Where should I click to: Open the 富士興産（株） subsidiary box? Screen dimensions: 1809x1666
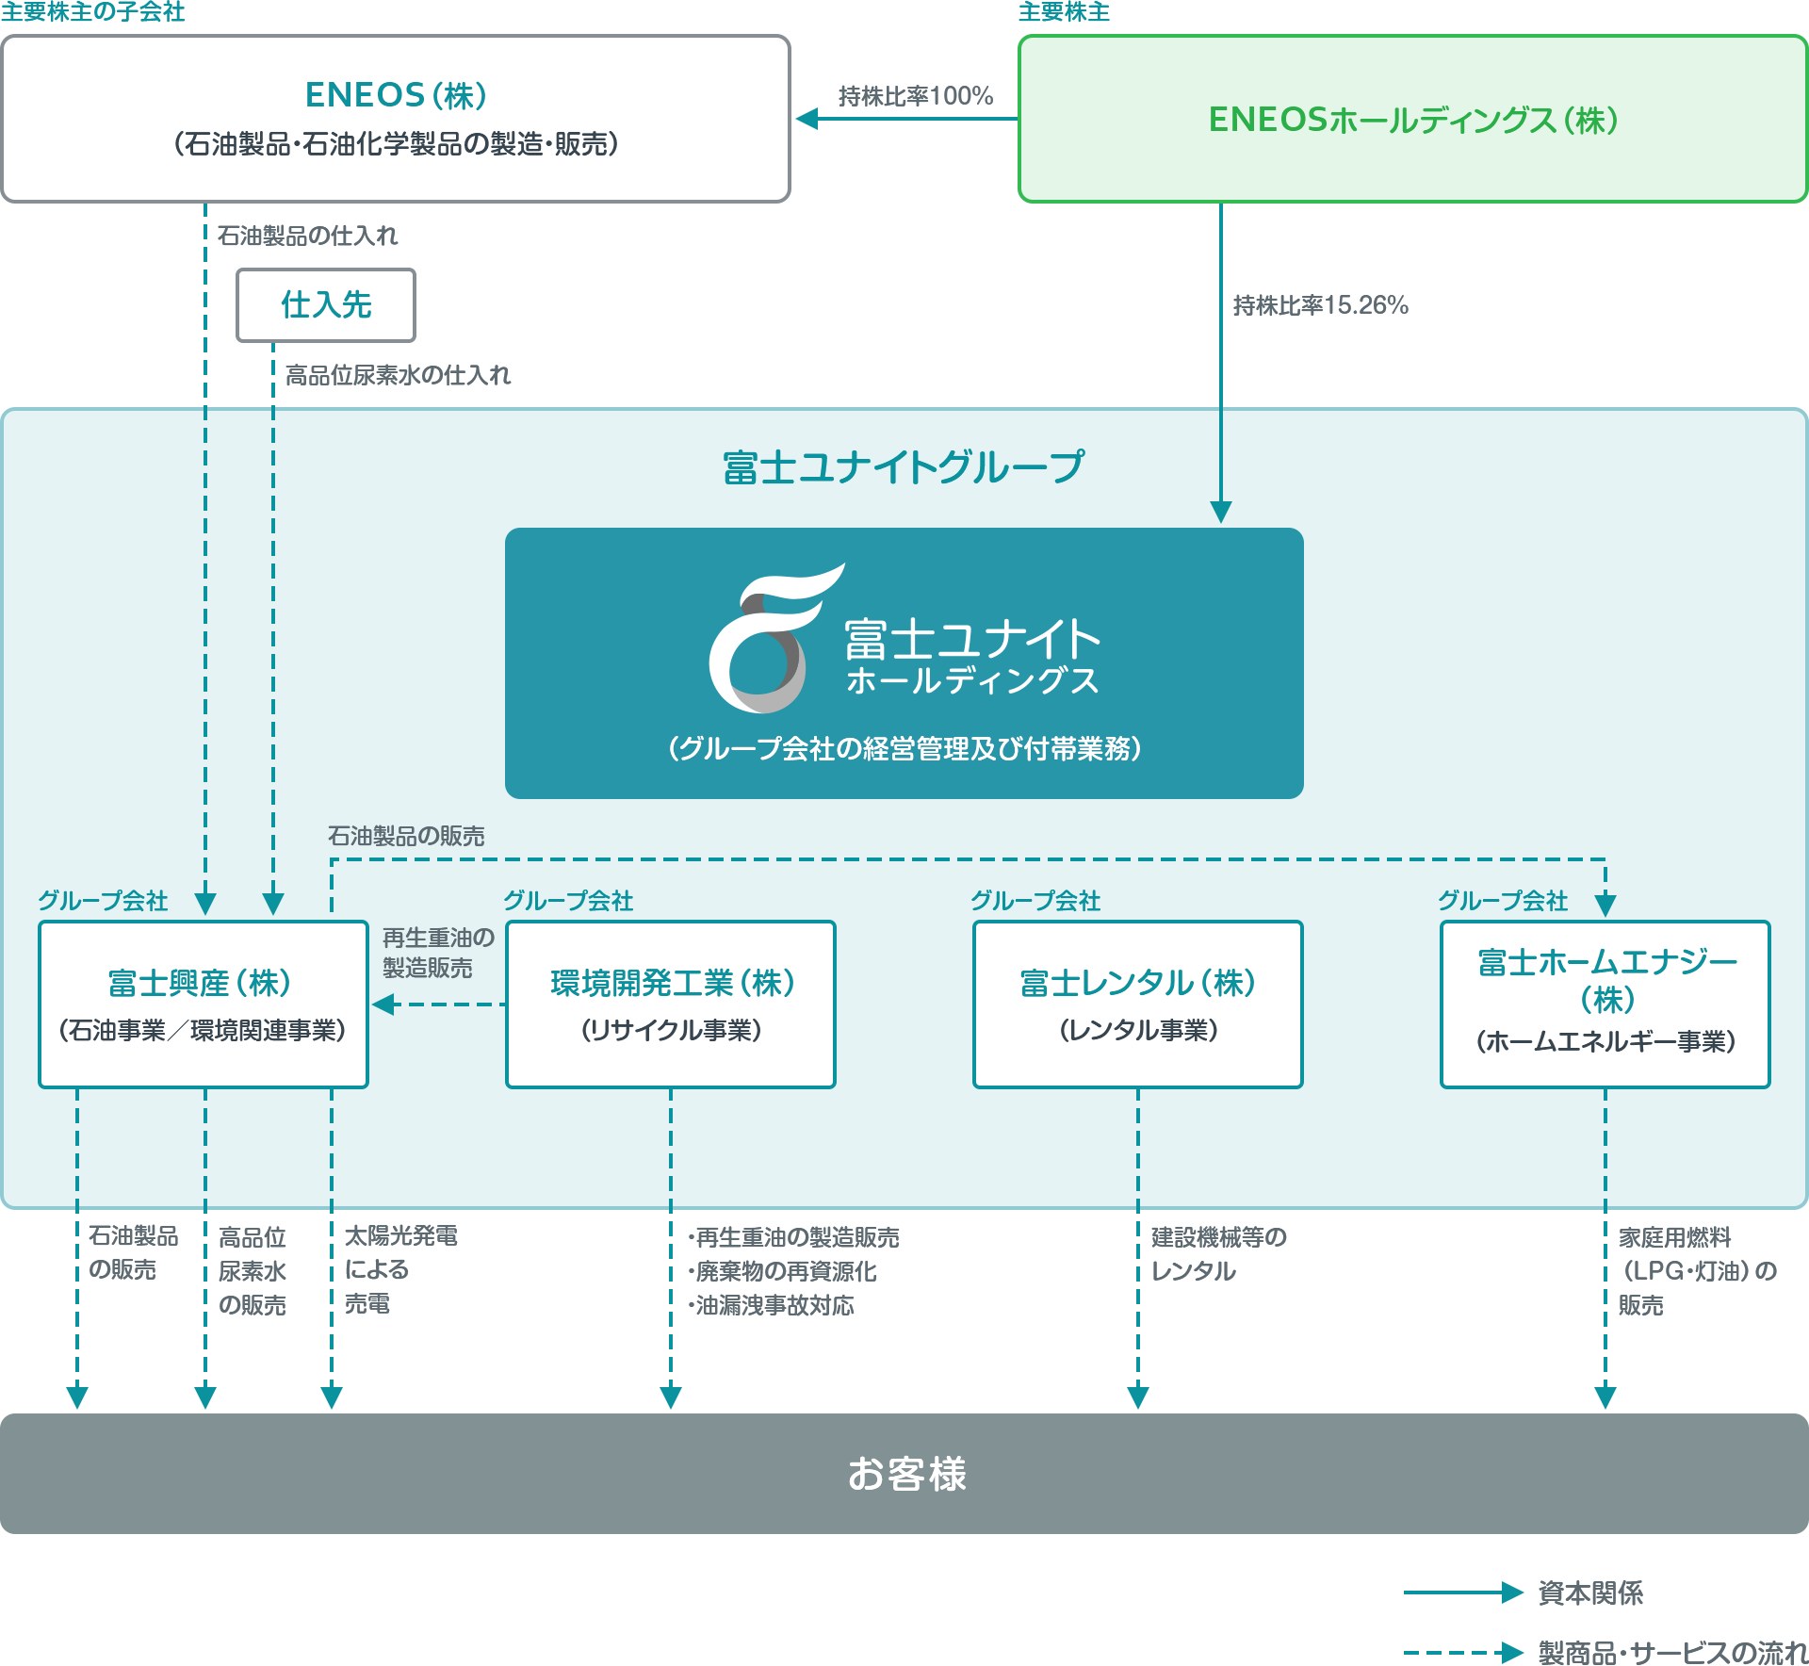click(x=204, y=1004)
